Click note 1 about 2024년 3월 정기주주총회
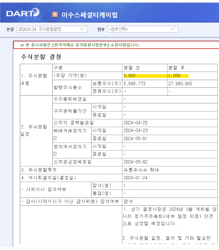Image resolution: width=219 pixels, height=250 pixels. point(170,216)
